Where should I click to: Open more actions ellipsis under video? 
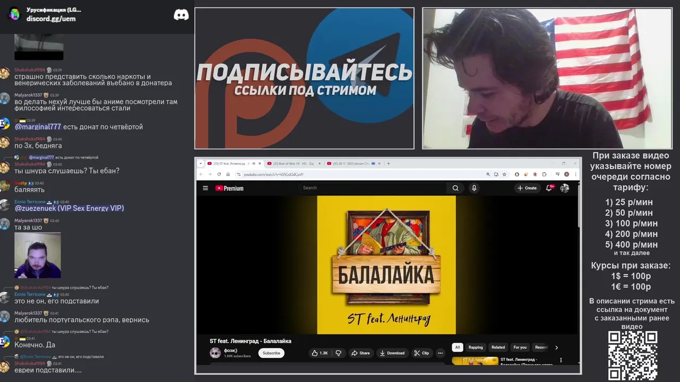pos(440,353)
